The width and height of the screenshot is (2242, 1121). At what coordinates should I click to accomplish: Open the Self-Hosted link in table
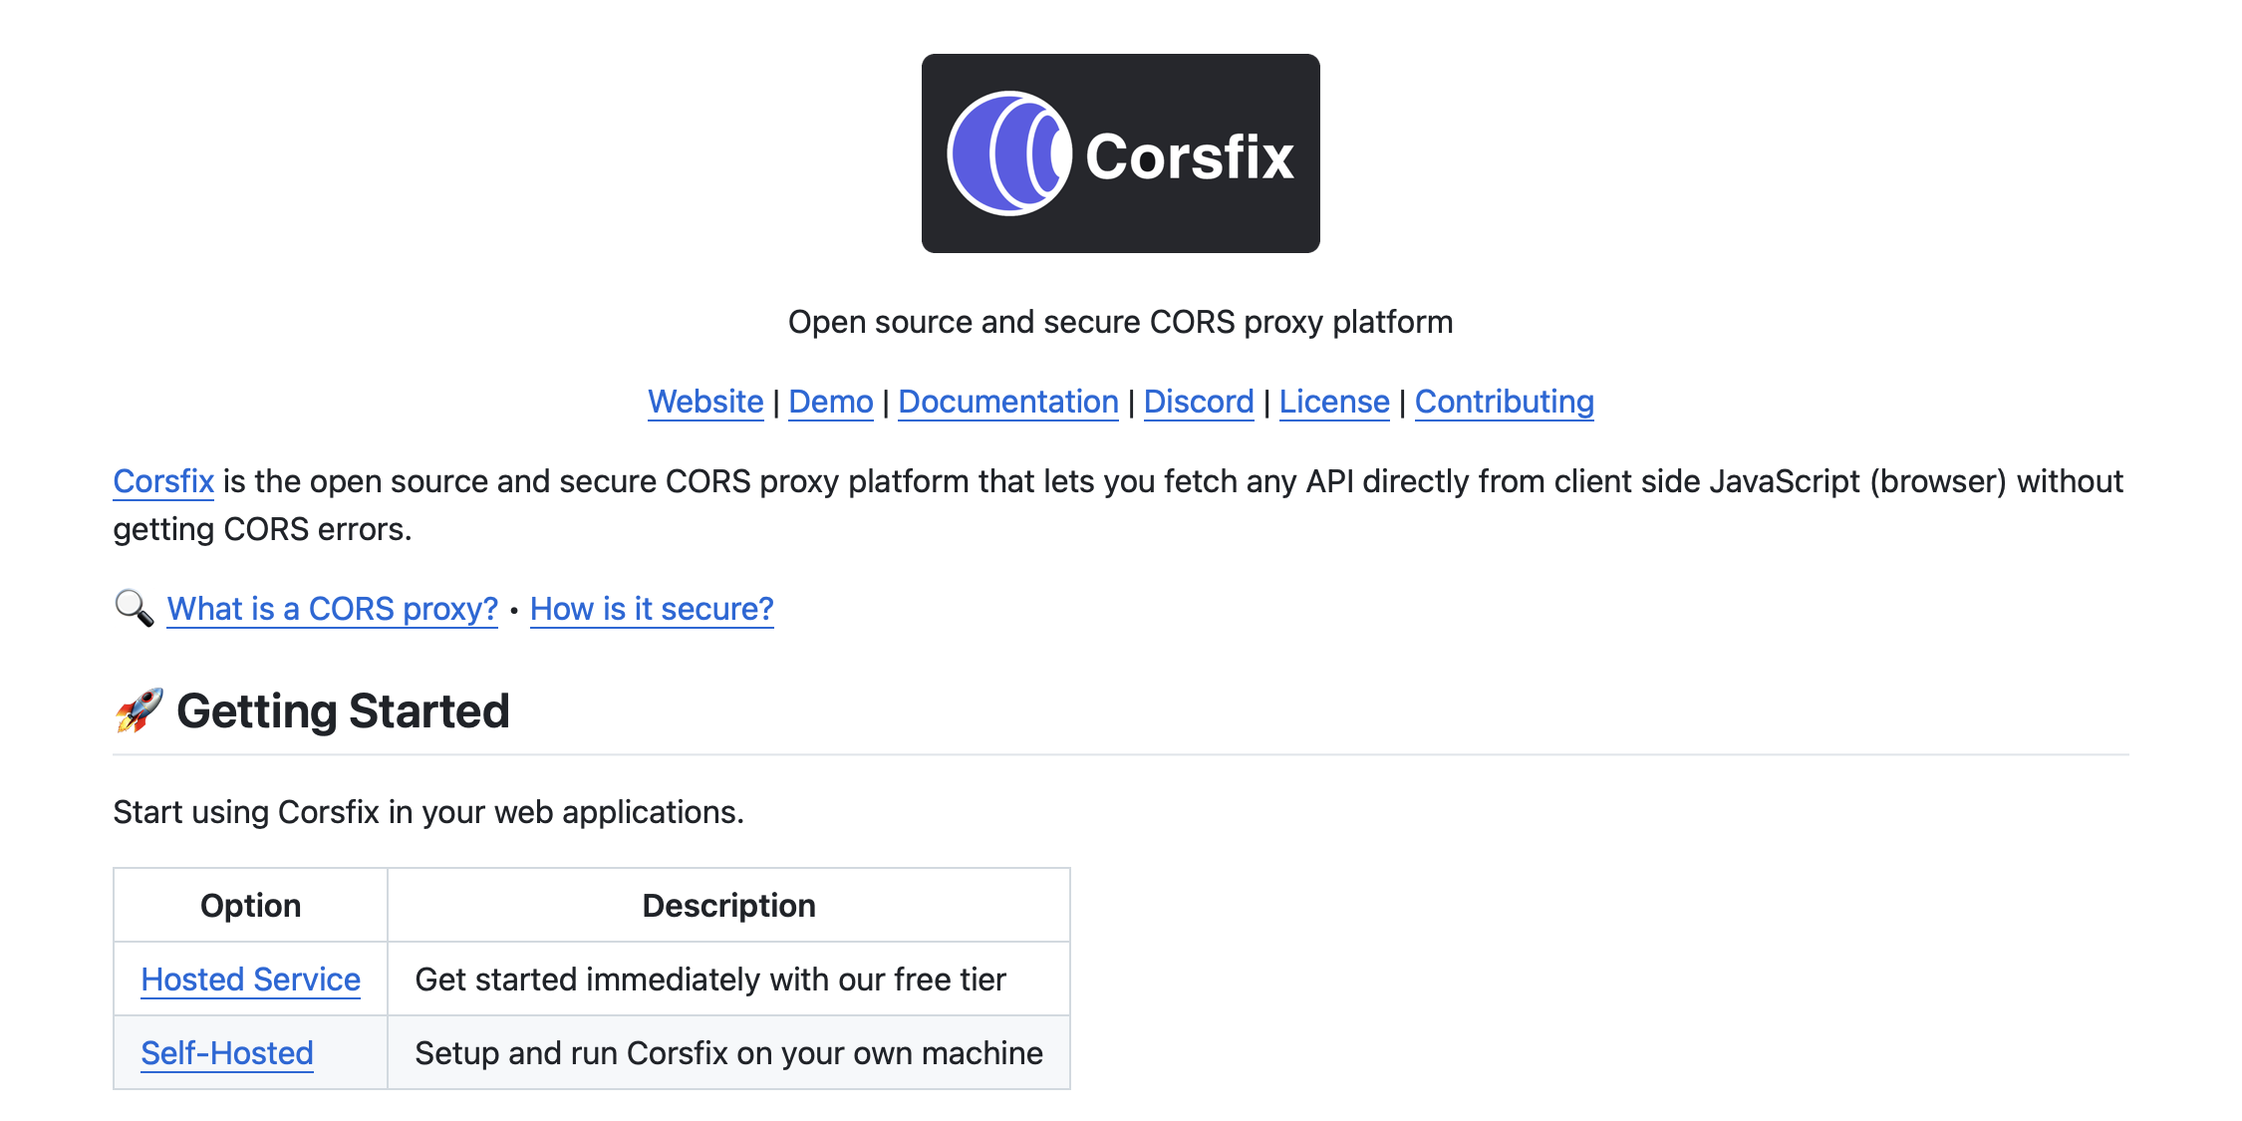click(x=227, y=1053)
